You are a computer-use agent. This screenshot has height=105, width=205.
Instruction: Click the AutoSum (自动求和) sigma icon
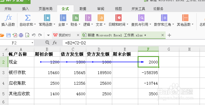[x=28, y=18]
